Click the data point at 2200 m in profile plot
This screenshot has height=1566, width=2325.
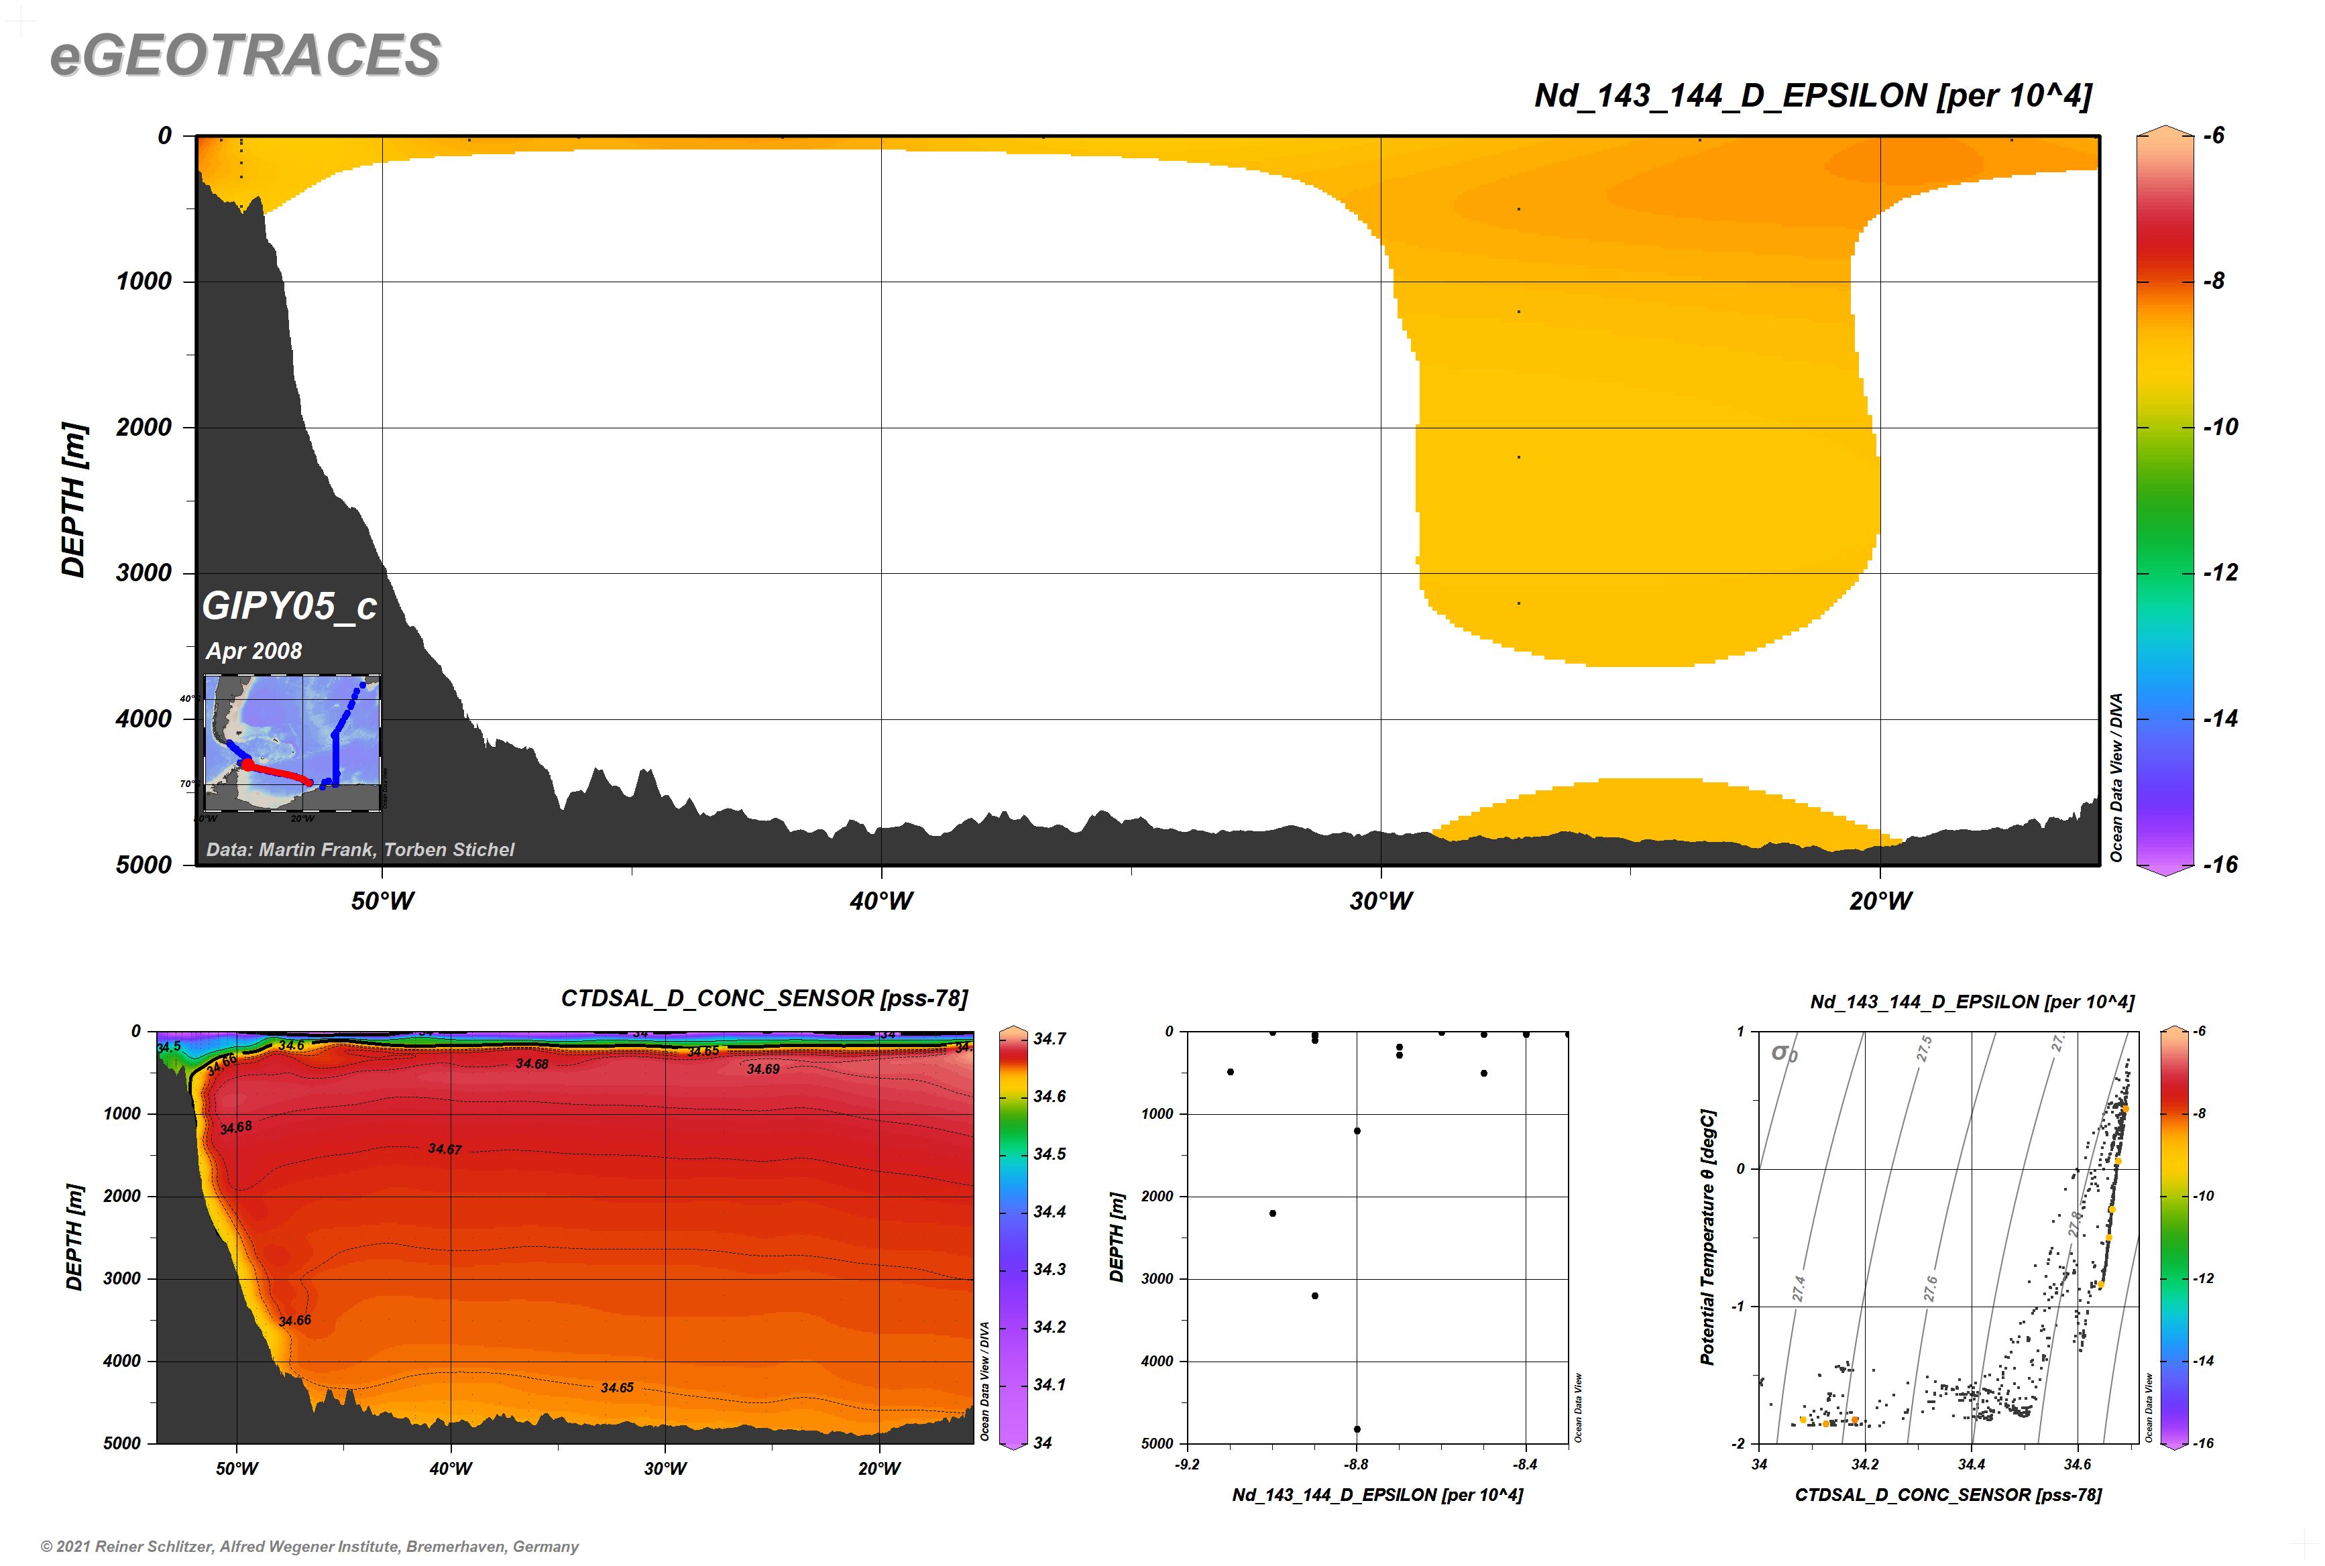coord(1273,1213)
